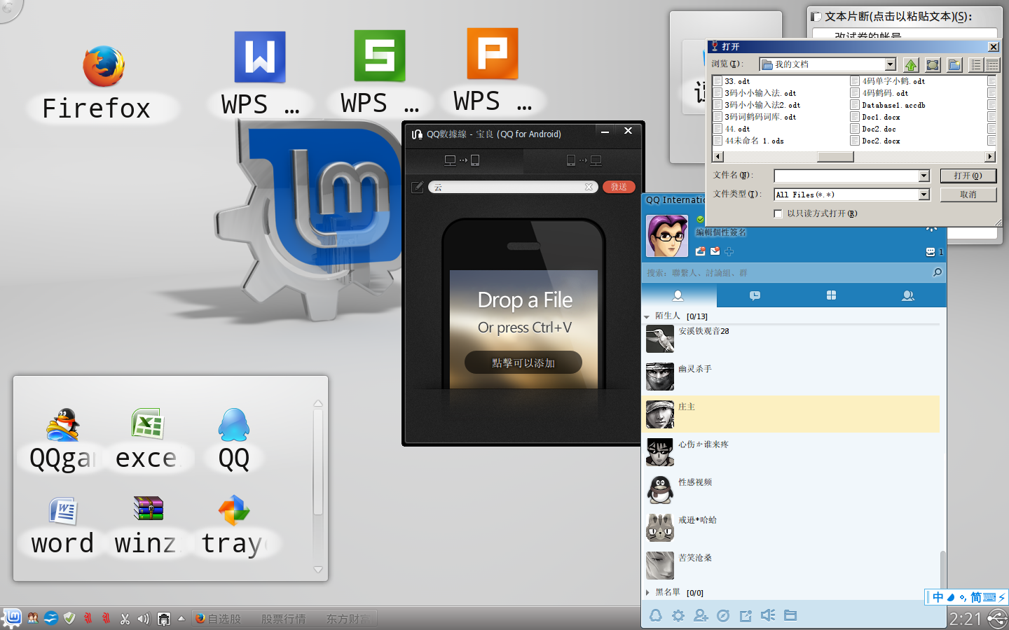The width and height of the screenshot is (1009, 630).
Task: Switch Open dialog to list view
Action: click(976, 64)
